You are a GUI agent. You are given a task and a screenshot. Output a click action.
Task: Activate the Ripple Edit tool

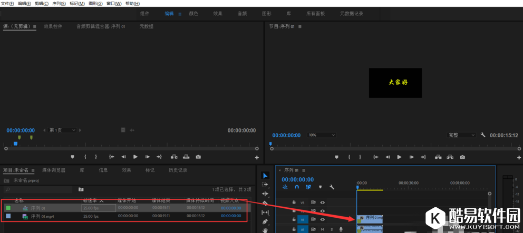coord(265,194)
